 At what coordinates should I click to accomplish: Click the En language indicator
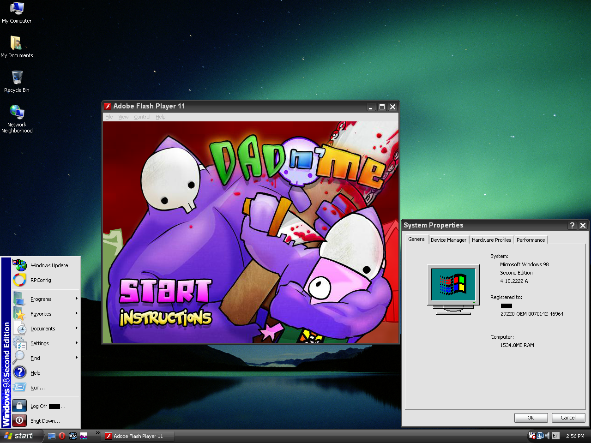(x=555, y=436)
